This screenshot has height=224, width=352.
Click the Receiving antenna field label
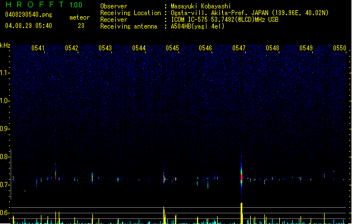(129, 26)
